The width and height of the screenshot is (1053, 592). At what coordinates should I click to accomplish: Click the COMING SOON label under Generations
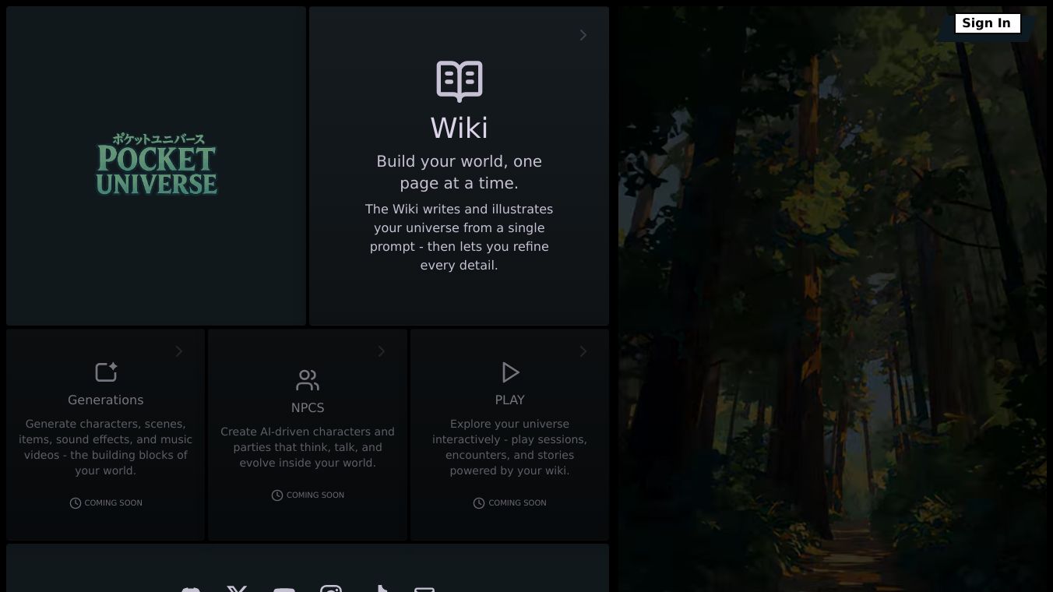coord(114,503)
